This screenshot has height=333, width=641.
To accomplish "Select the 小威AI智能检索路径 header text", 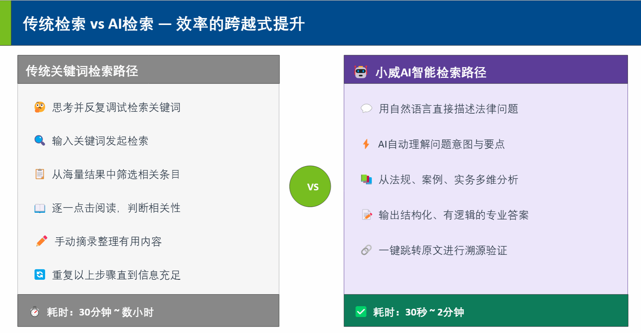I will pyautogui.click(x=431, y=72).
